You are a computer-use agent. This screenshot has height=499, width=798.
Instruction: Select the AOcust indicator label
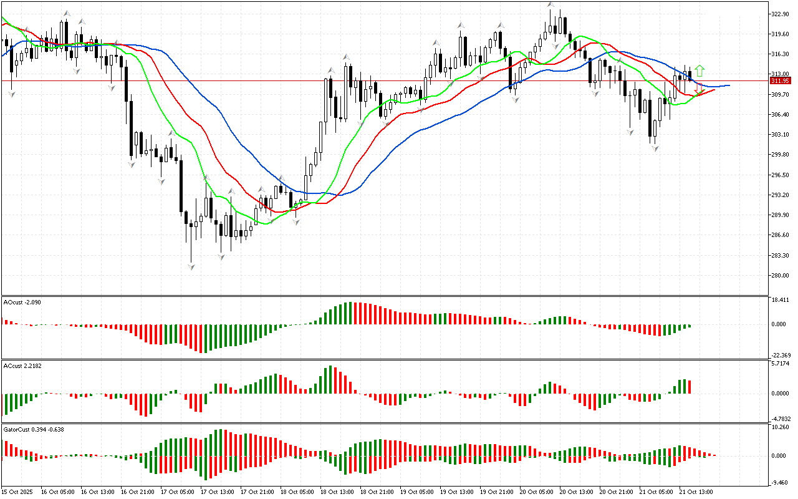pyautogui.click(x=22, y=302)
